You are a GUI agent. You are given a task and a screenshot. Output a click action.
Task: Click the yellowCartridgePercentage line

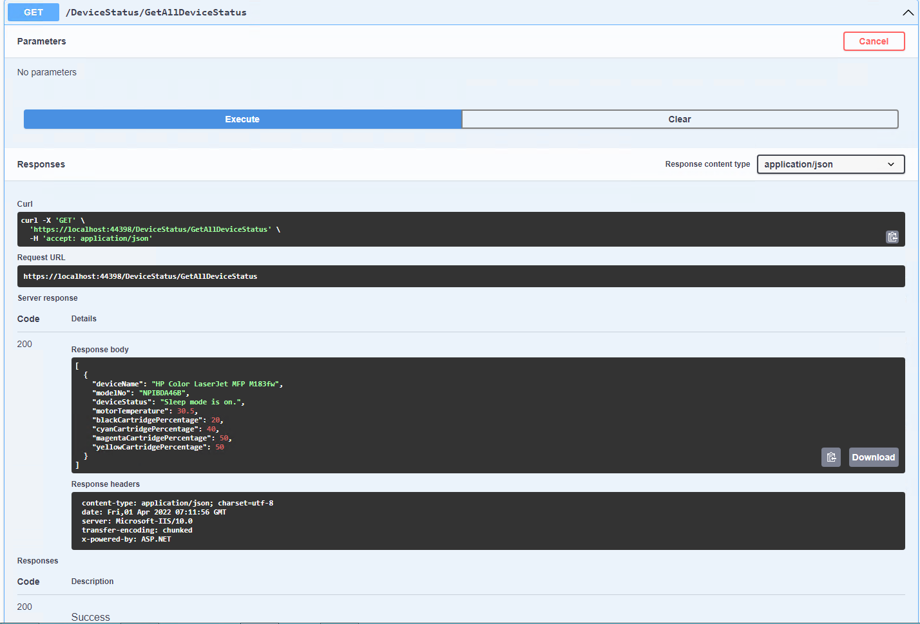158,447
